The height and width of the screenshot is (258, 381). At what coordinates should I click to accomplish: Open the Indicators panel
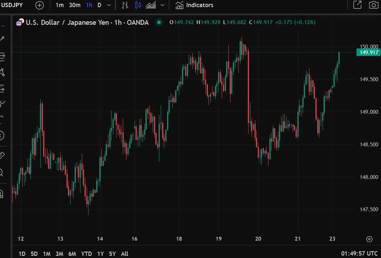(194, 5)
